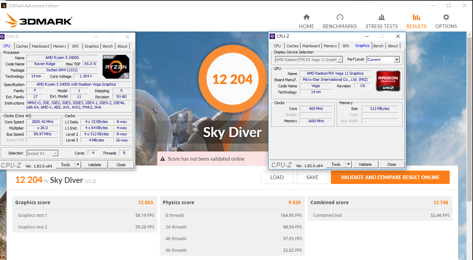Select the RESULTS bar chart icon
This screenshot has height=260, width=473.
click(416, 17)
